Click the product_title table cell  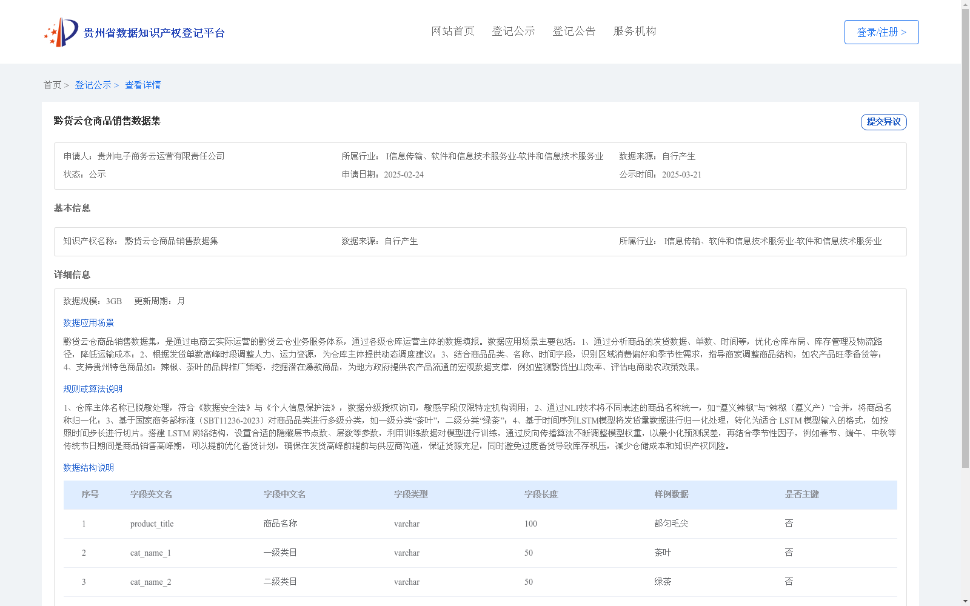[x=152, y=524]
